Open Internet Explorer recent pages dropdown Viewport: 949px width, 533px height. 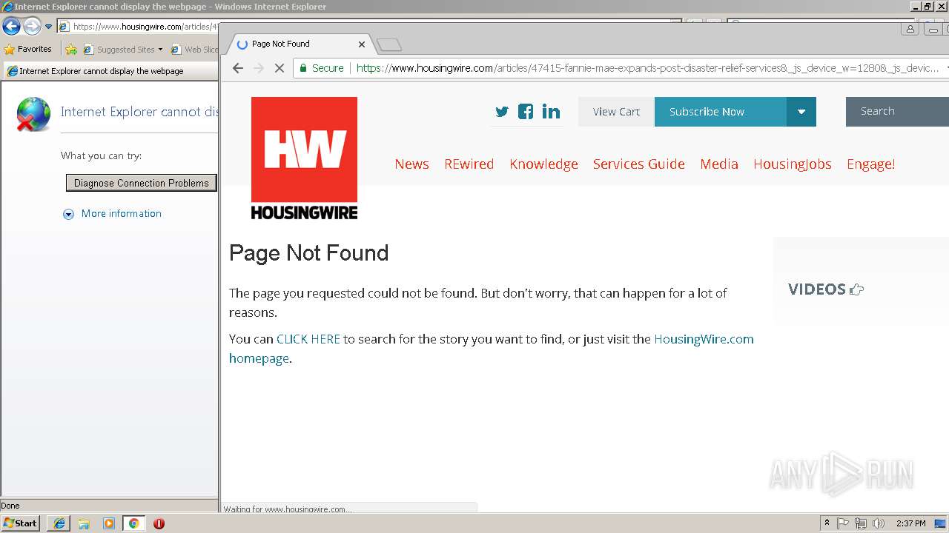(x=48, y=27)
